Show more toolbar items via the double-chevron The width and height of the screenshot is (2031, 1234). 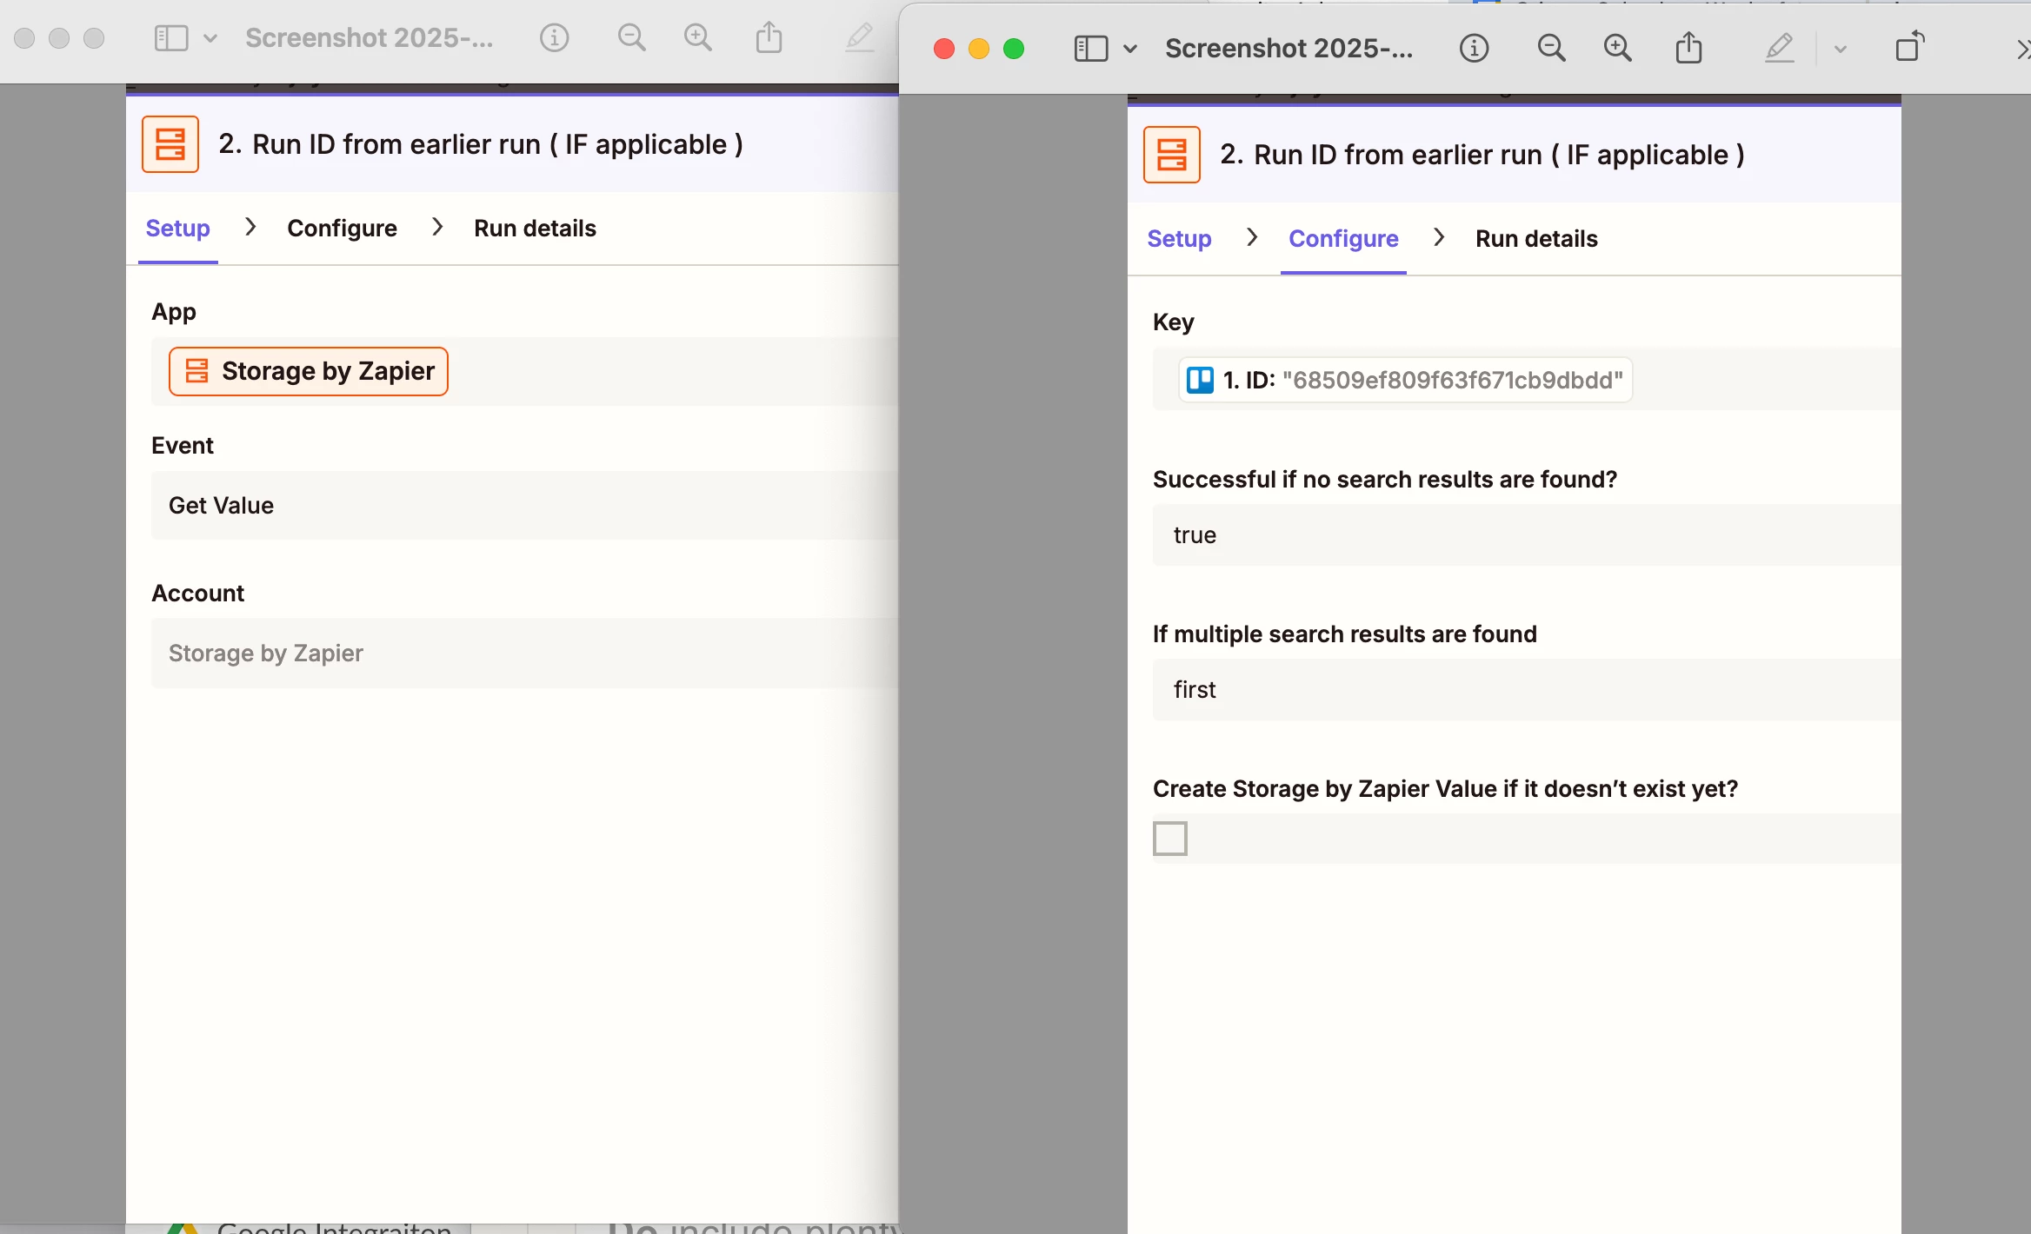[2023, 50]
